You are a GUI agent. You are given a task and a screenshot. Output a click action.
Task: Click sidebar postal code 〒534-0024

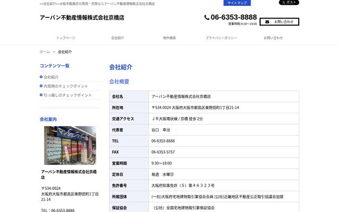point(51,188)
